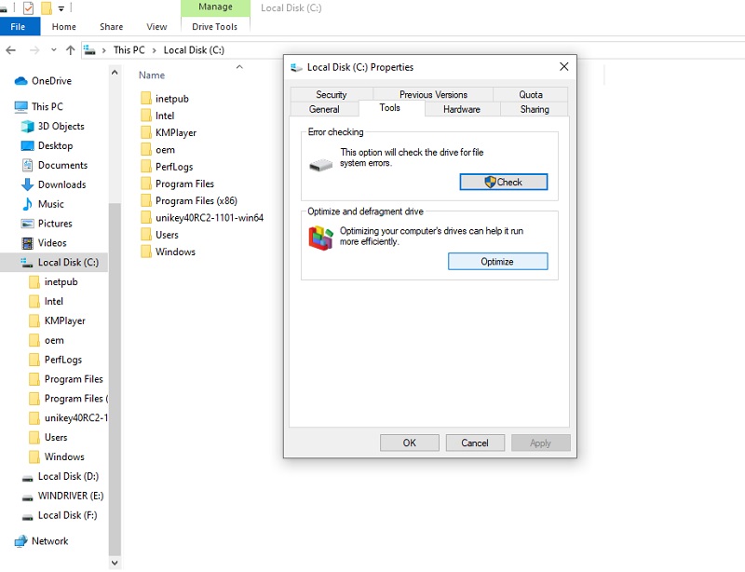
Task: Click the drive icon in address bar
Action: pyautogui.click(x=89, y=50)
